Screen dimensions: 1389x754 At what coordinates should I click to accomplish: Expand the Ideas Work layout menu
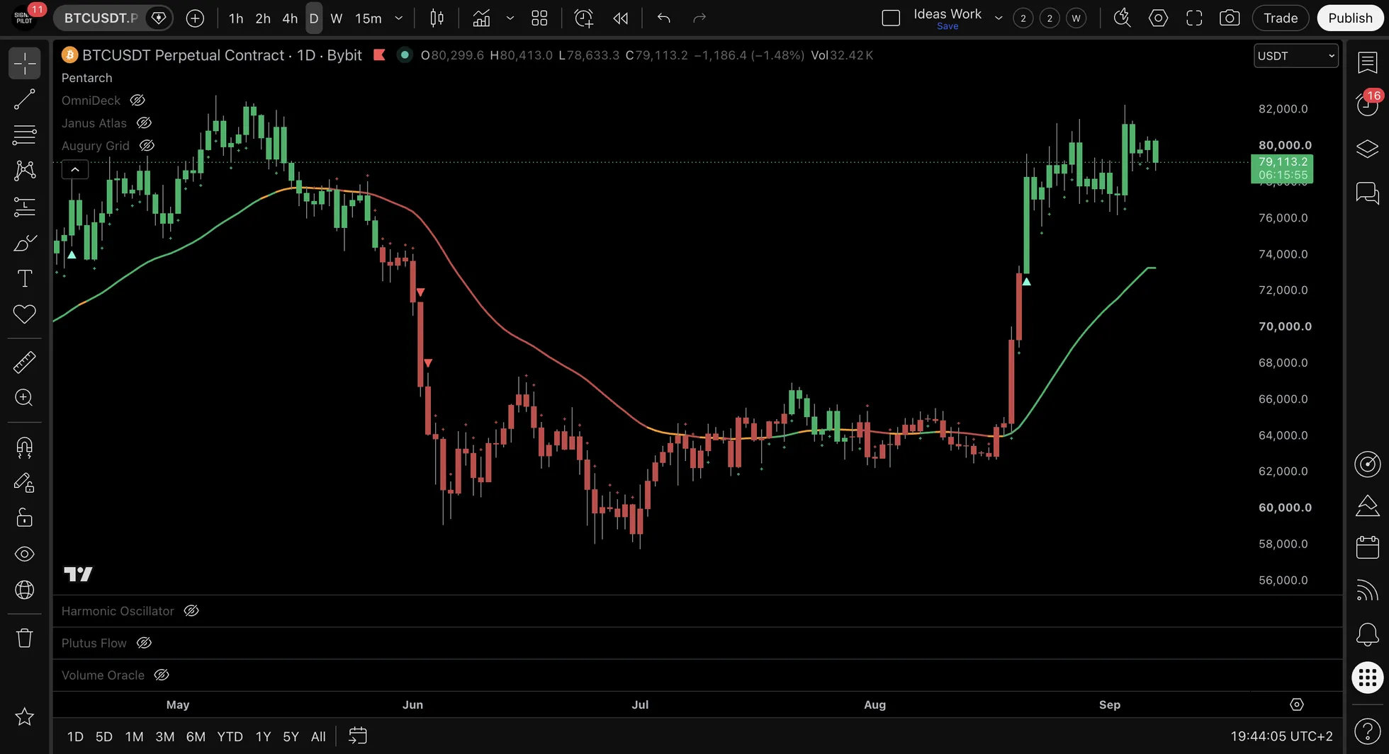click(x=999, y=18)
